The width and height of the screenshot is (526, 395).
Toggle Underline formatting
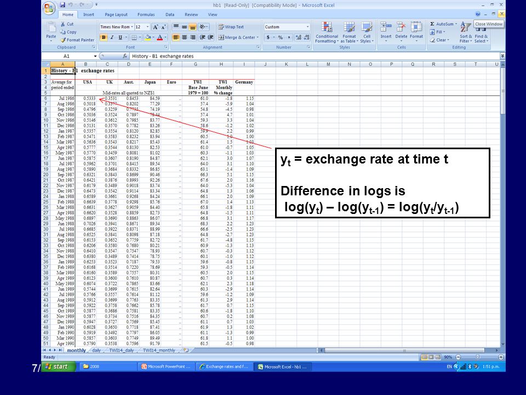tap(120, 38)
